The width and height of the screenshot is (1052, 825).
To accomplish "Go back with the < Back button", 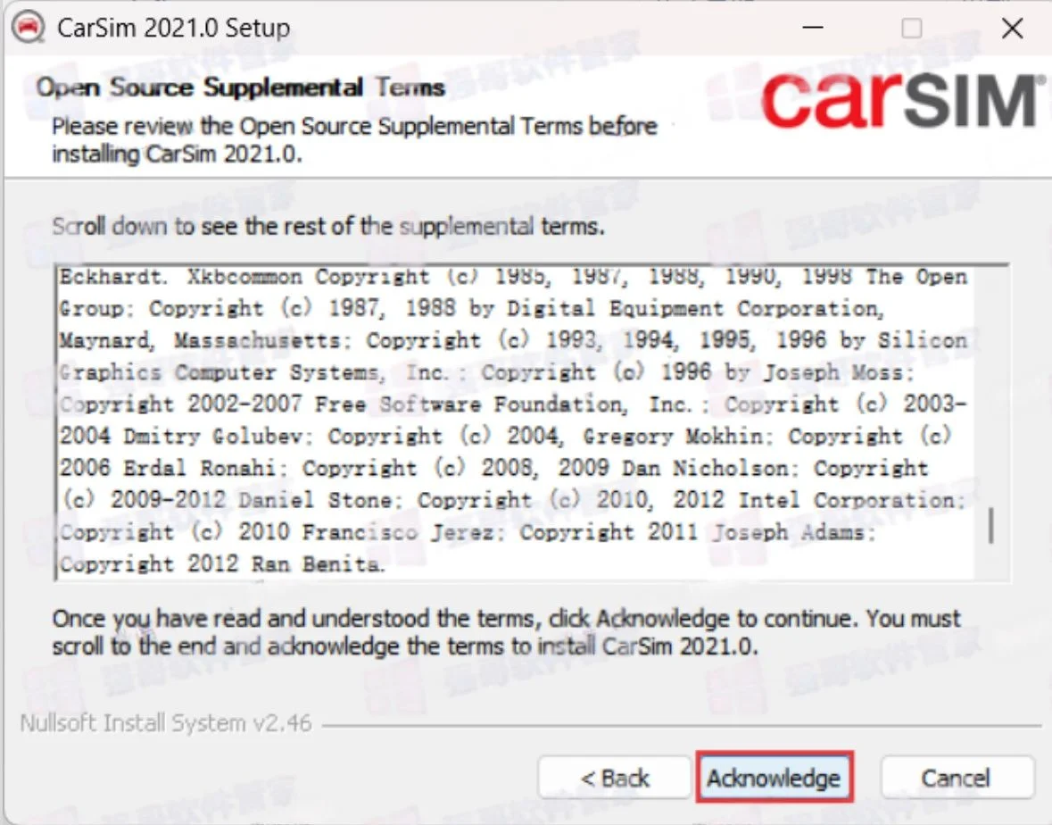I will (615, 778).
